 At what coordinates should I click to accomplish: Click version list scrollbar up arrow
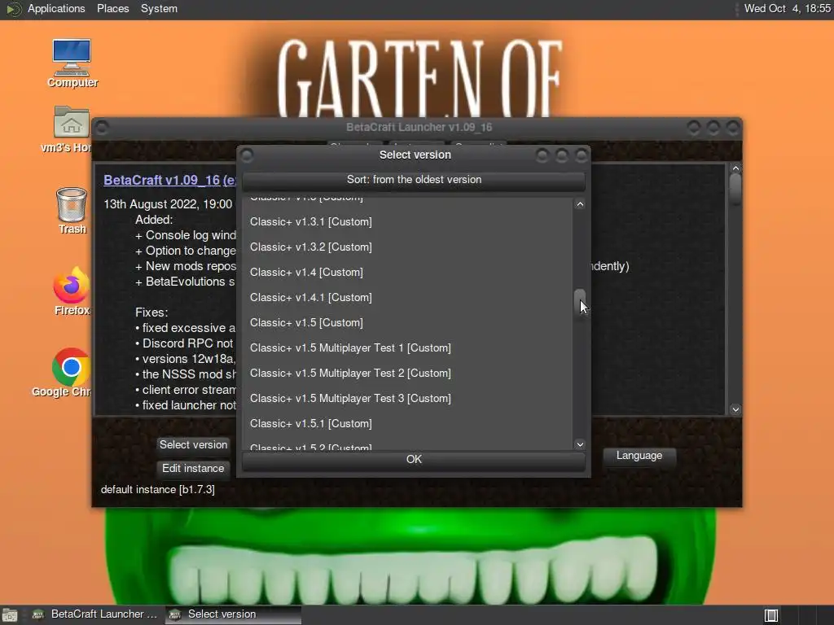click(x=580, y=204)
